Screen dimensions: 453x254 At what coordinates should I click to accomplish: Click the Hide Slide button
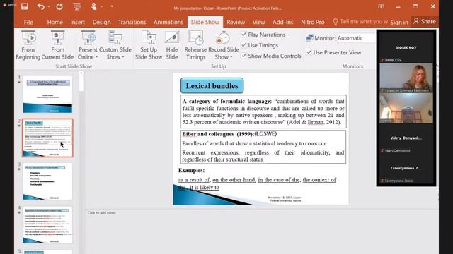click(x=172, y=45)
